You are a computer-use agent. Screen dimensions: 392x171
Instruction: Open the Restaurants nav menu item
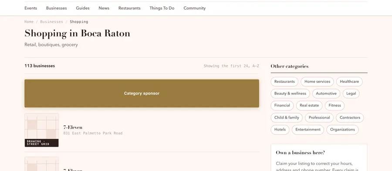click(x=129, y=8)
